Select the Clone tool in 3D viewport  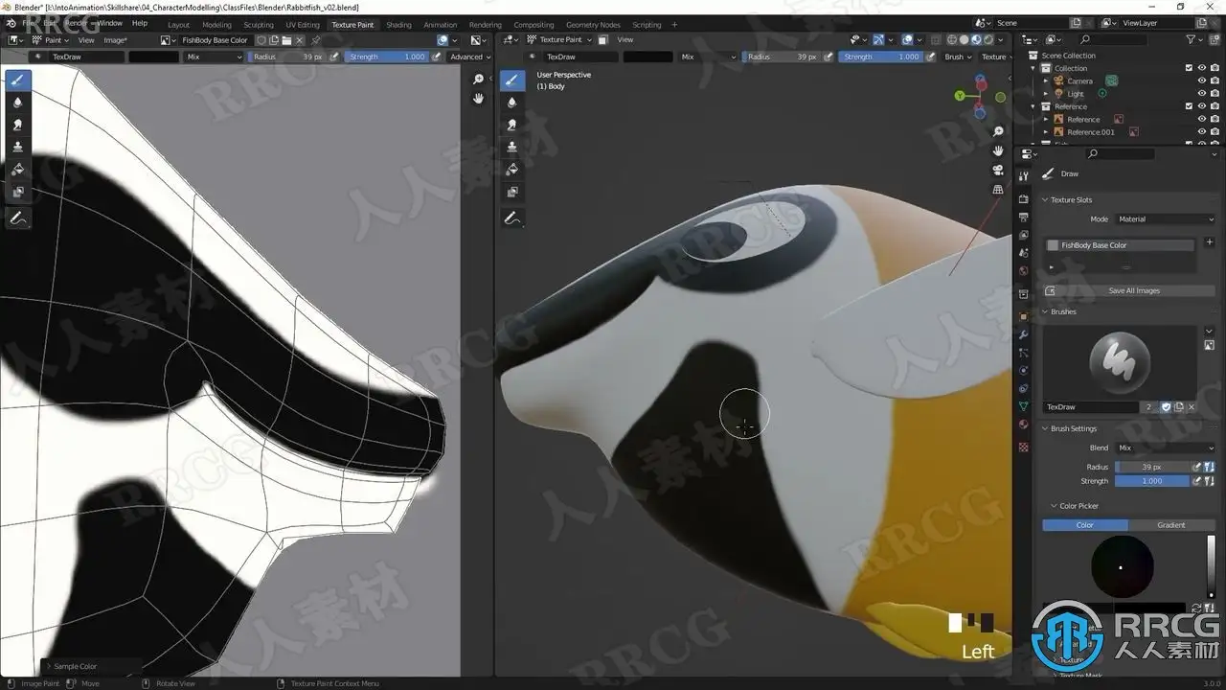click(x=511, y=147)
